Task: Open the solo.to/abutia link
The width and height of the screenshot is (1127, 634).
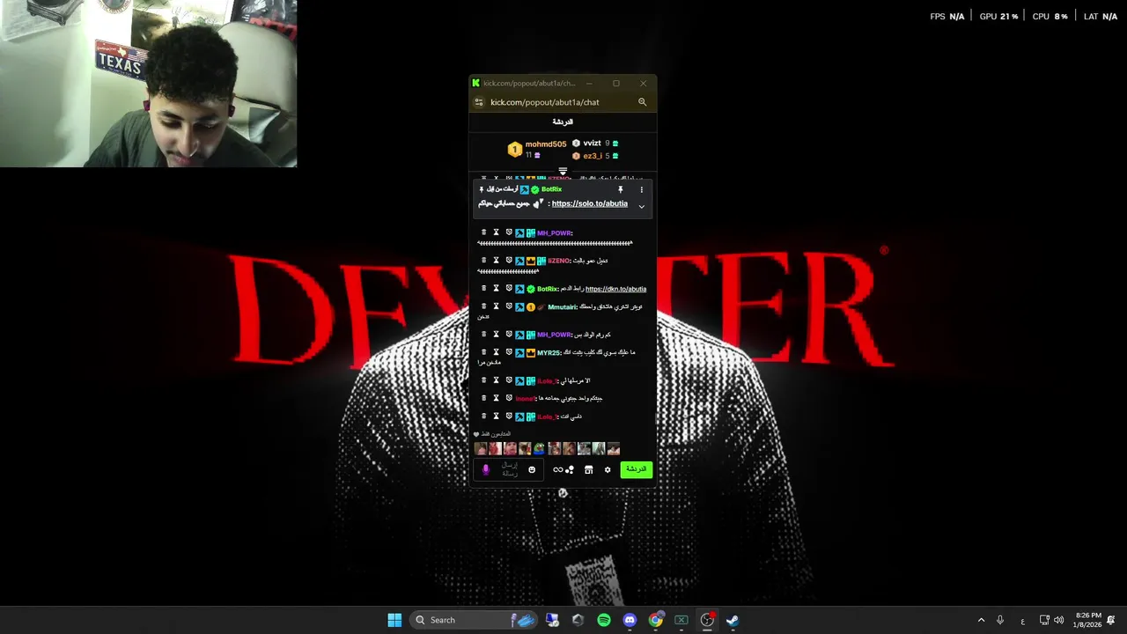Action: tap(590, 203)
